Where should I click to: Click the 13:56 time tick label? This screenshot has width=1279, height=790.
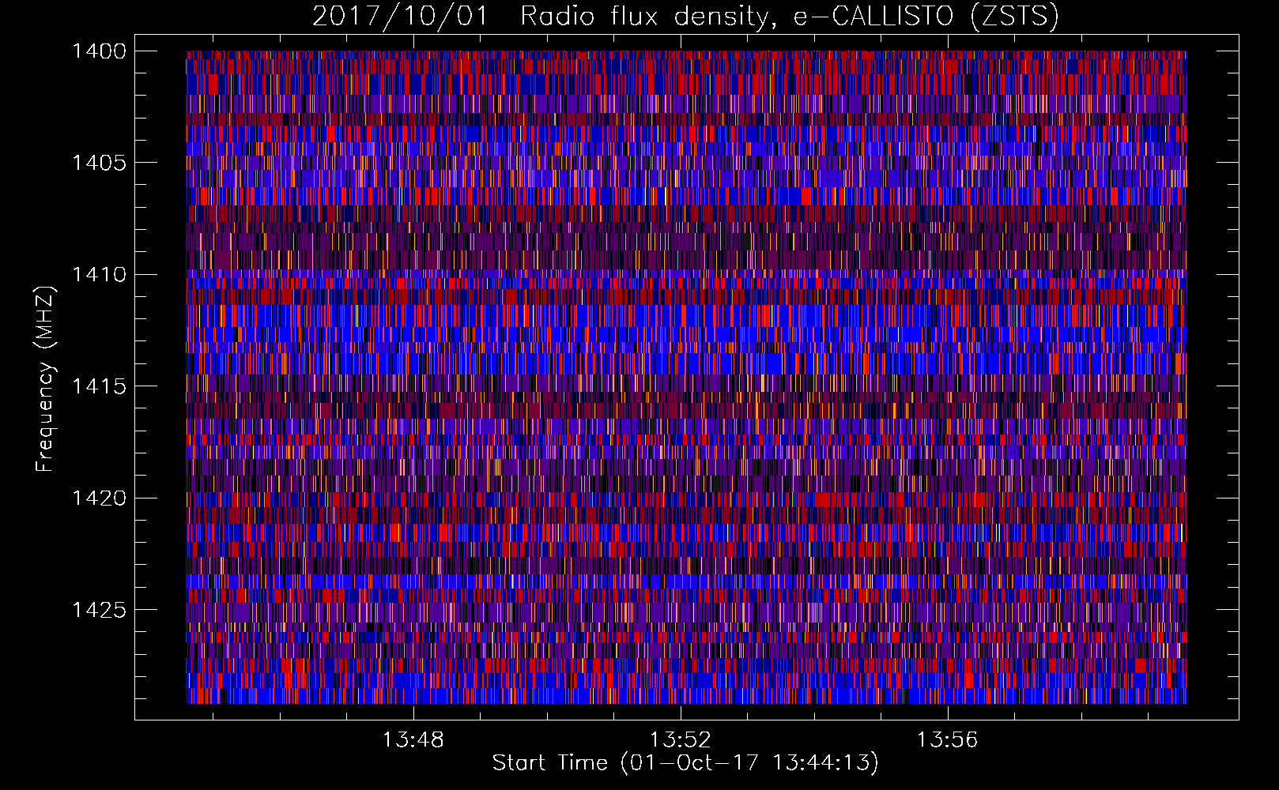pyautogui.click(x=947, y=740)
